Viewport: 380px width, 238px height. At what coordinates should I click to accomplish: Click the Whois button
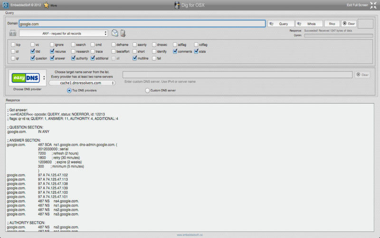309,24
